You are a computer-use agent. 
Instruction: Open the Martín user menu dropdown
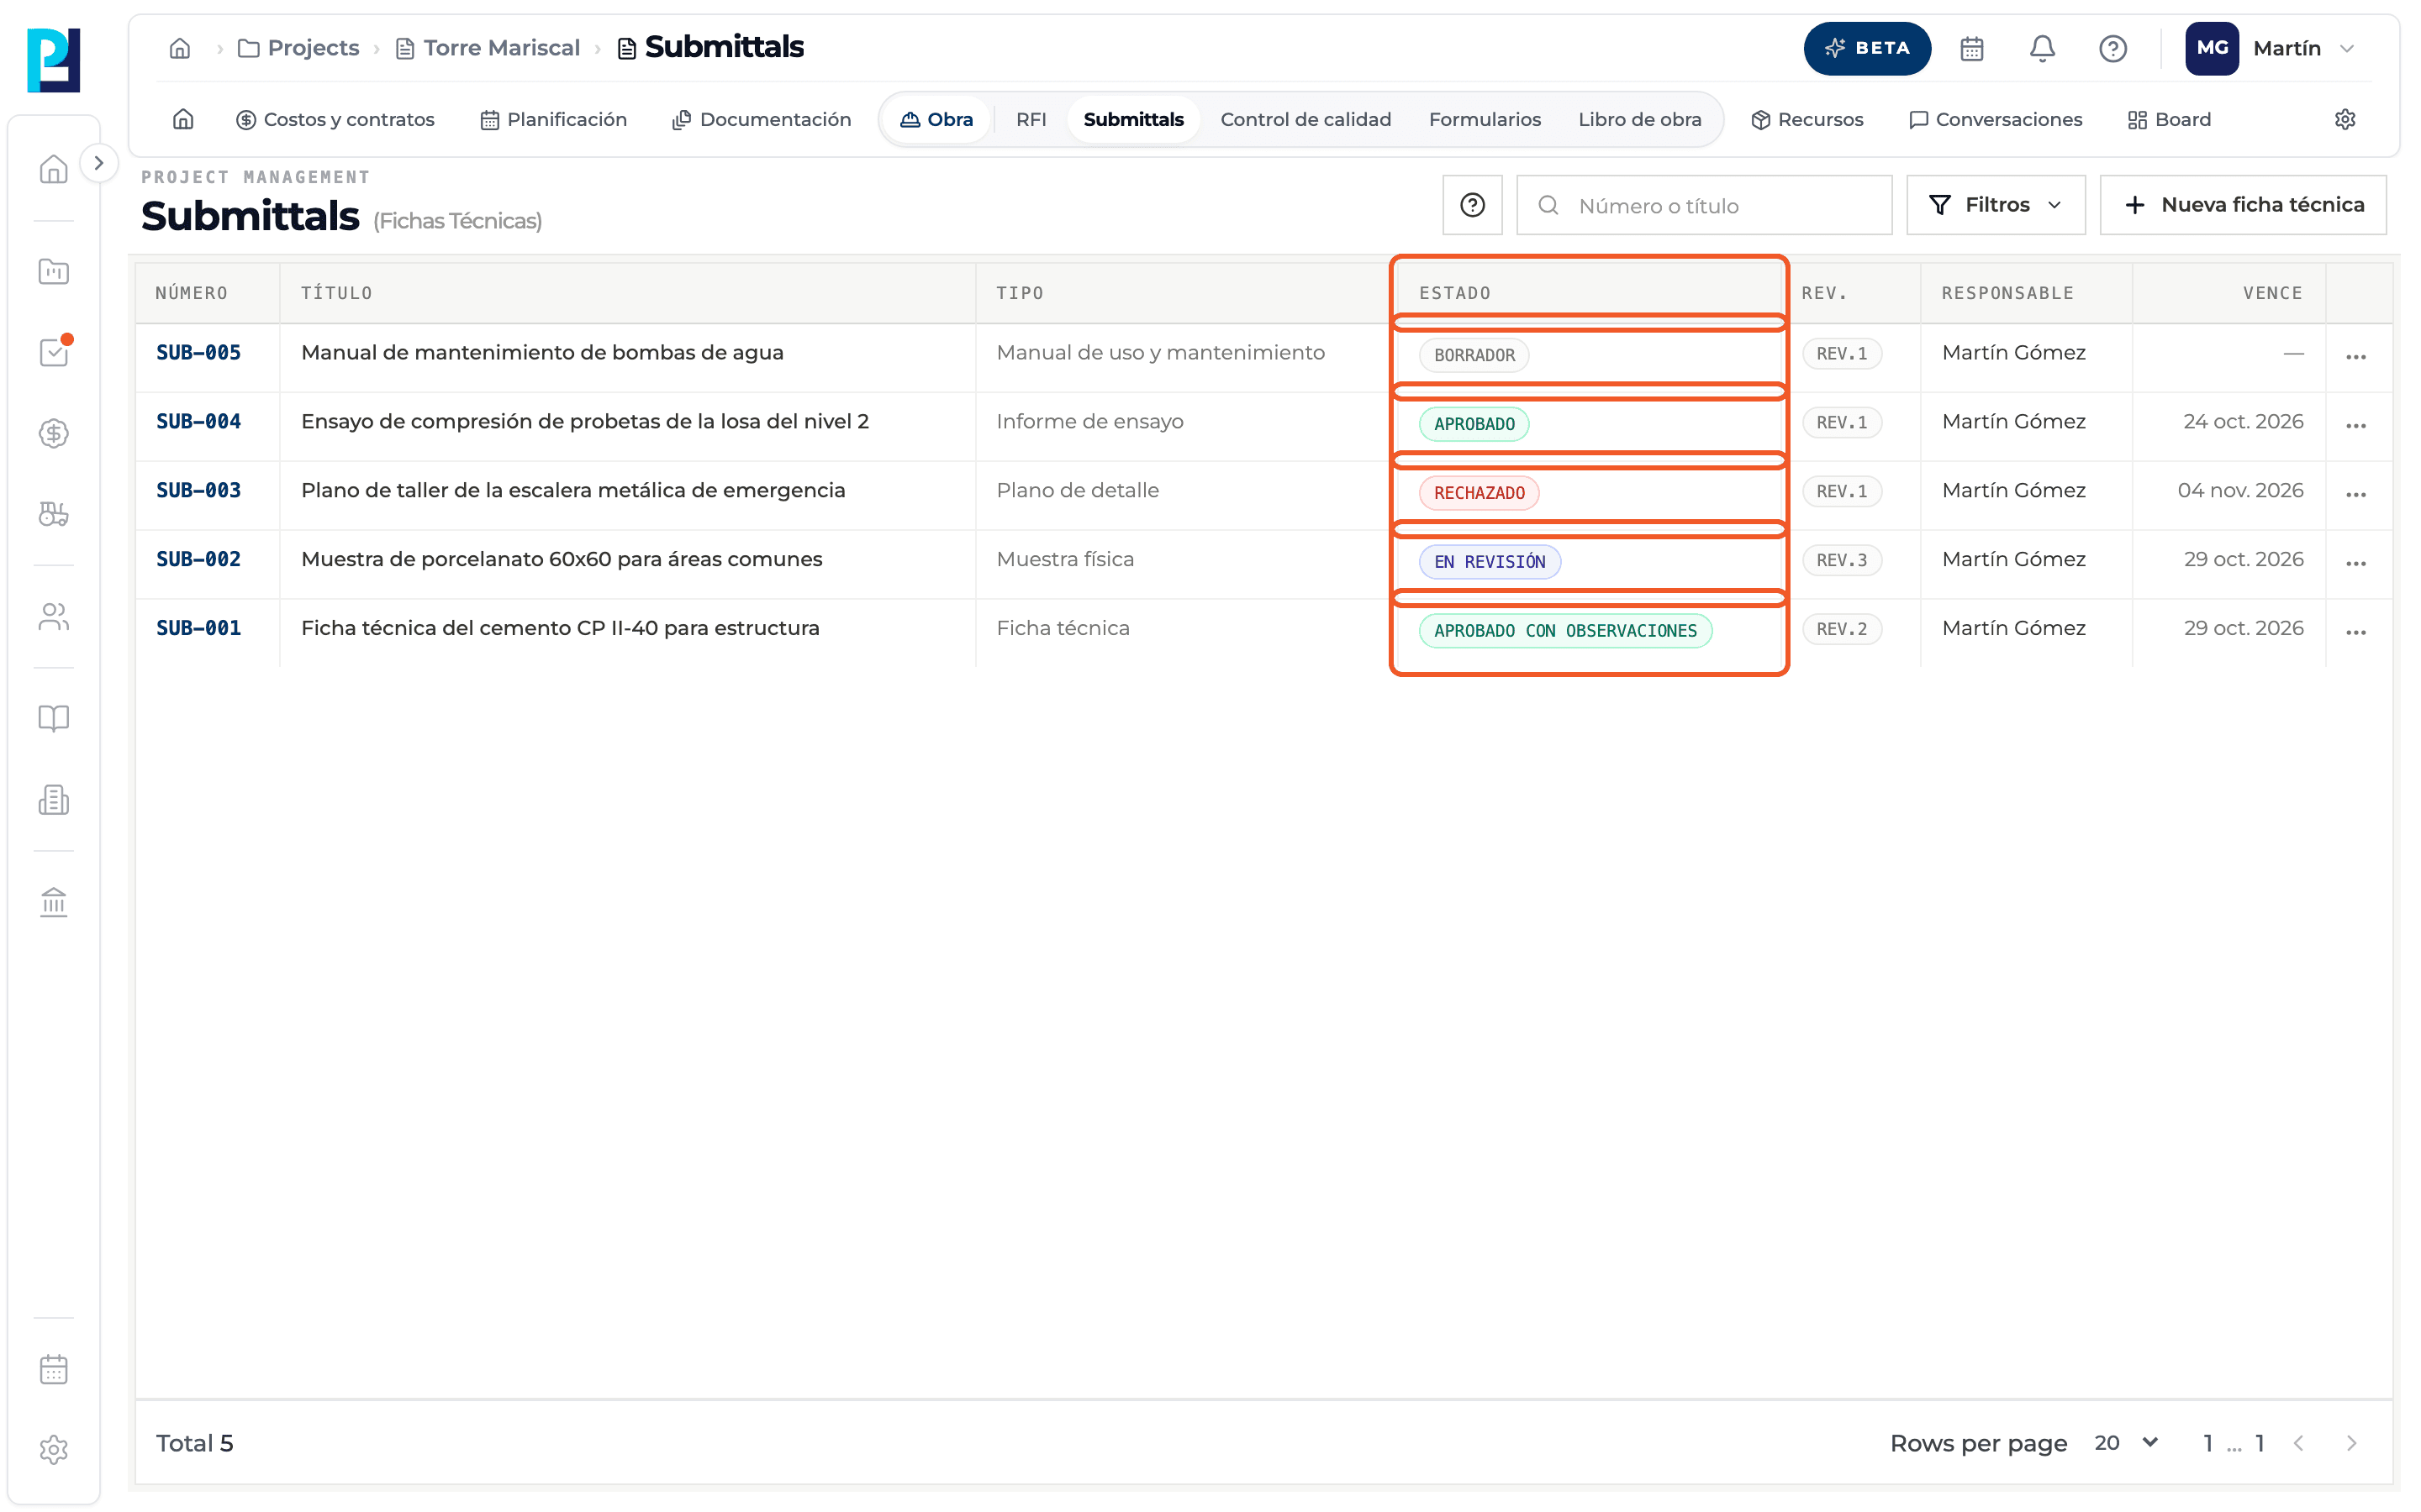pos(2271,48)
